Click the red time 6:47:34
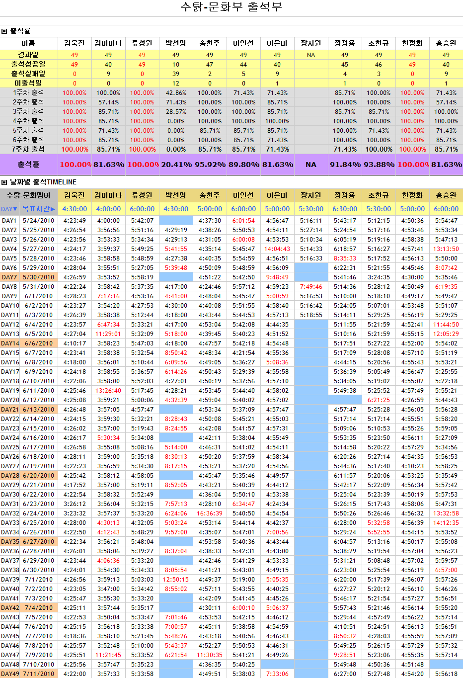The width and height of the screenshot is (463, 678). click(108, 325)
